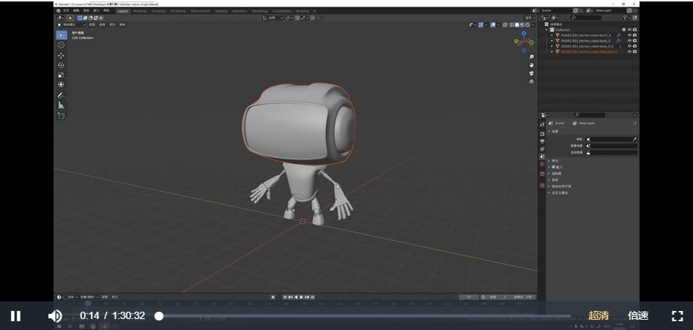Hide the selected robot-head object eye icon

(x=629, y=52)
